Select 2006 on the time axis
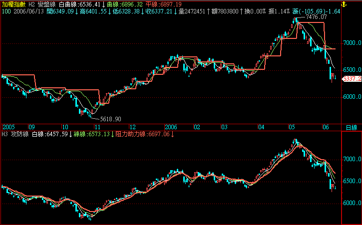This screenshot has width=362, height=225. [171, 127]
